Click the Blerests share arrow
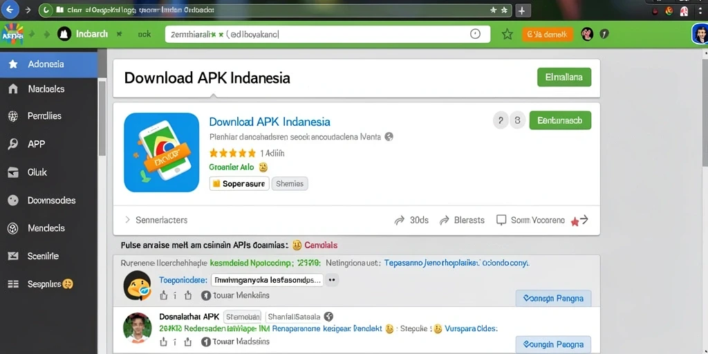Image resolution: width=708 pixels, height=354 pixels. pos(445,221)
